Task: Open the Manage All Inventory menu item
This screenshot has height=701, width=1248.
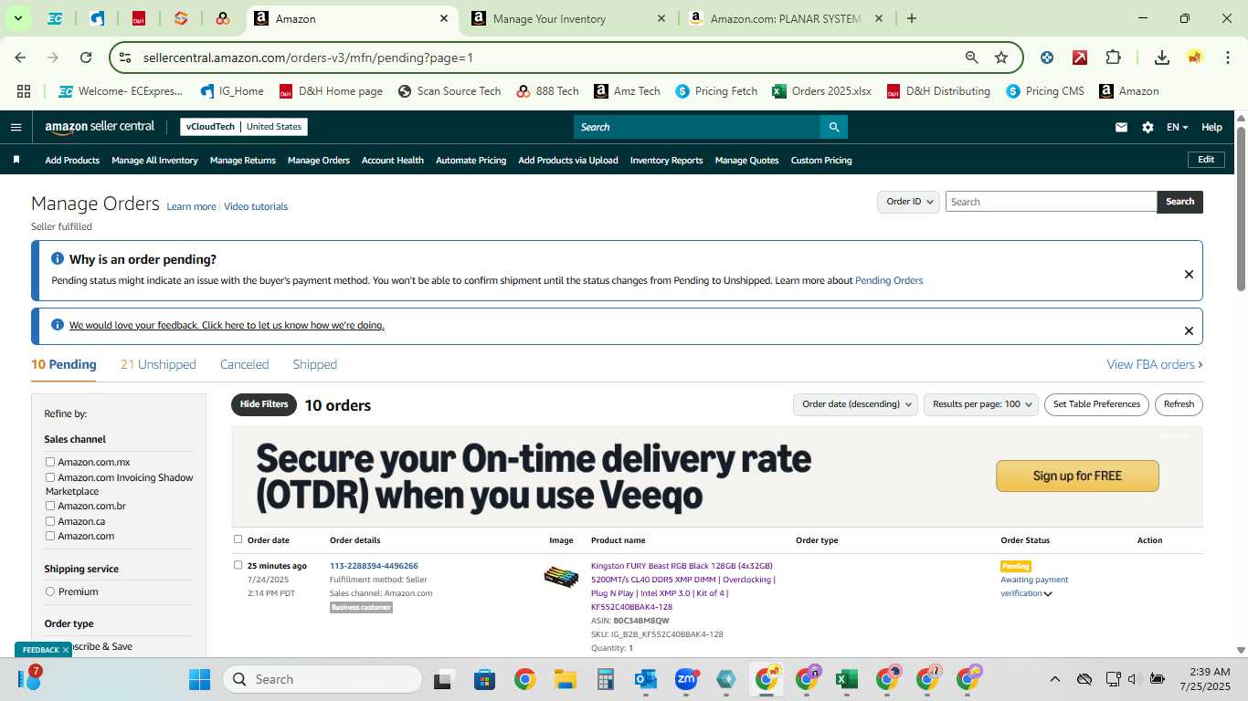Action: (154, 160)
